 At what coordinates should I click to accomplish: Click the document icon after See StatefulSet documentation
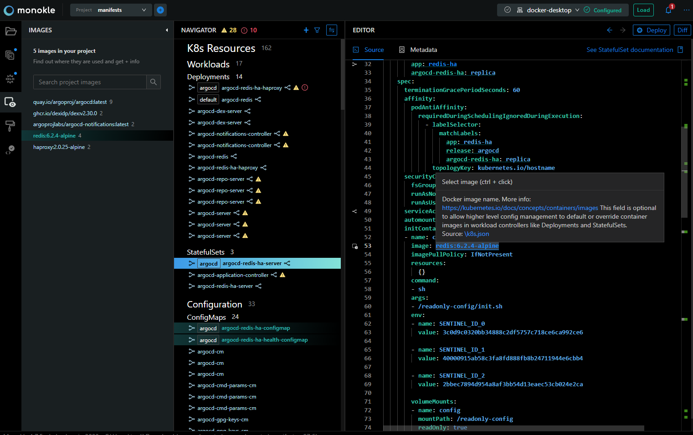click(x=680, y=50)
